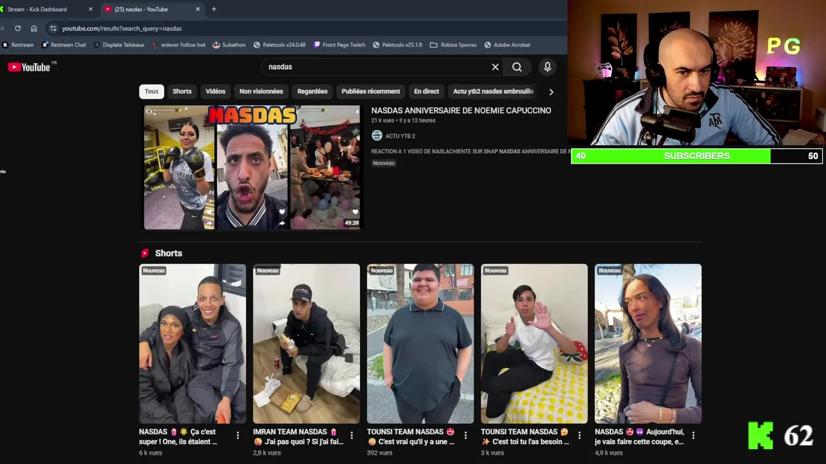Open options menu for 'C'est toi tu l'as besoin' short
826x464 pixels.
click(579, 436)
